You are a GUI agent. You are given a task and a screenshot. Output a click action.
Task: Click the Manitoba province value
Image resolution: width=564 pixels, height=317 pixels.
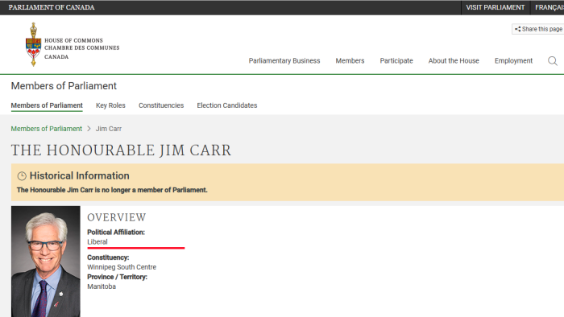click(102, 286)
